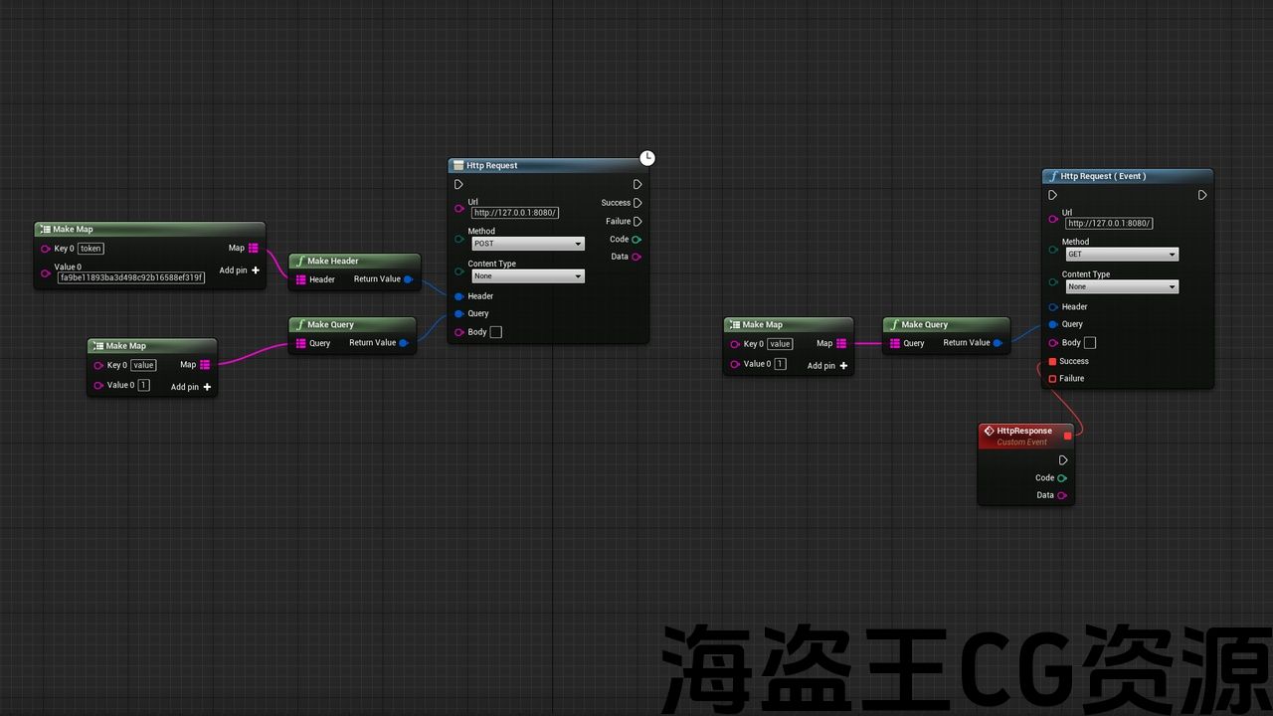
Task: Click the Data output pin on HttpResponse event
Action: pyautogui.click(x=1062, y=495)
